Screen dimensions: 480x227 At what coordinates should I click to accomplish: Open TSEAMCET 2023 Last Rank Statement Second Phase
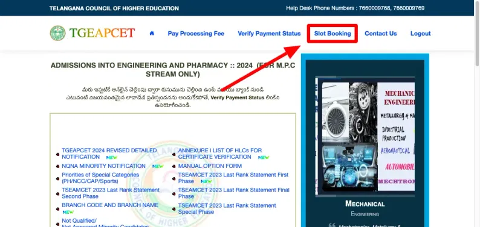click(111, 193)
